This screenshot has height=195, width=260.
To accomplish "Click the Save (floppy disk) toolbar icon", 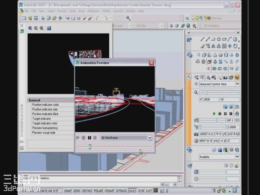I will (36, 18).
